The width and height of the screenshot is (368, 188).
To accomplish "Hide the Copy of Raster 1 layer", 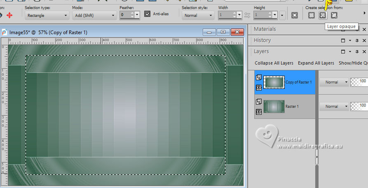I will tap(259, 88).
